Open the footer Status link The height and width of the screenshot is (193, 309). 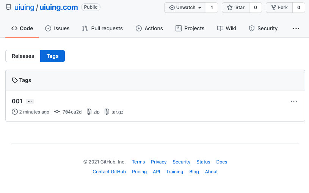click(203, 162)
